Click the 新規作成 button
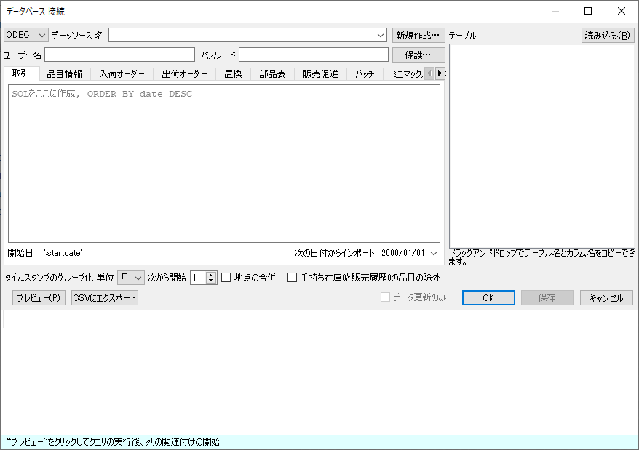Viewport: 639px width, 450px height. (x=418, y=35)
